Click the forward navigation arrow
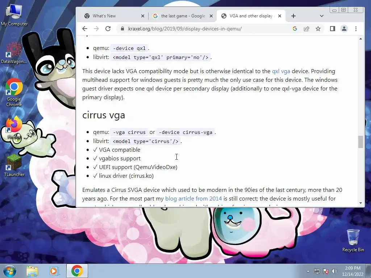This screenshot has width=371, height=278. coord(96,29)
